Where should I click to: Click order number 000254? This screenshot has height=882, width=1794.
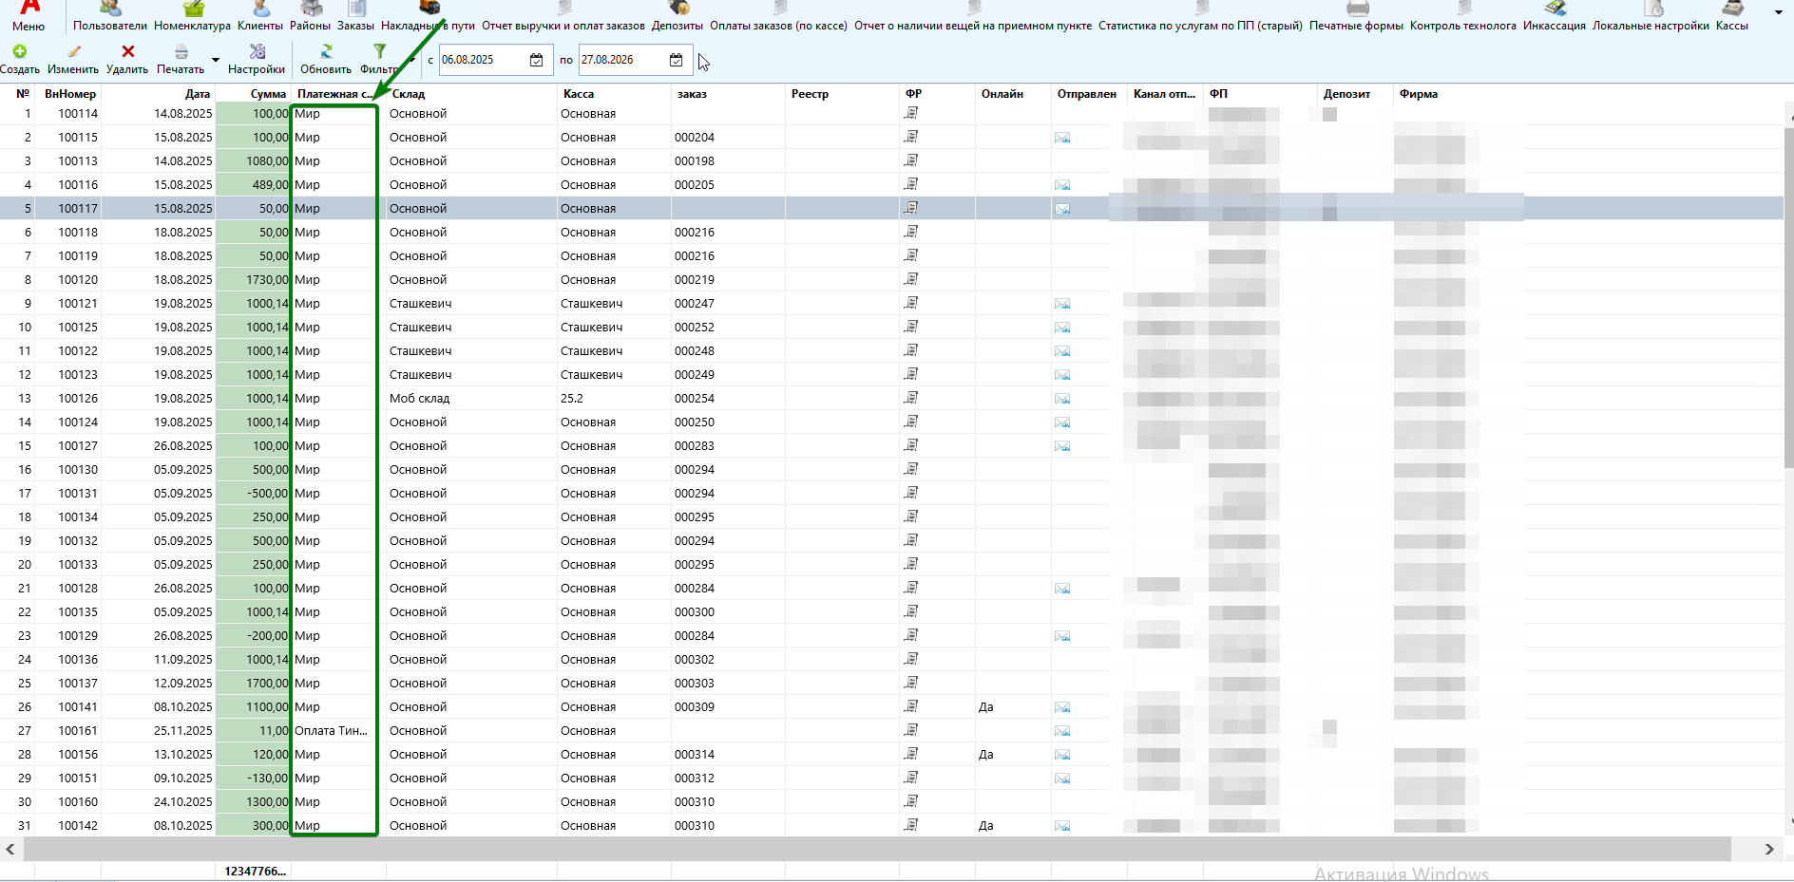(x=695, y=398)
